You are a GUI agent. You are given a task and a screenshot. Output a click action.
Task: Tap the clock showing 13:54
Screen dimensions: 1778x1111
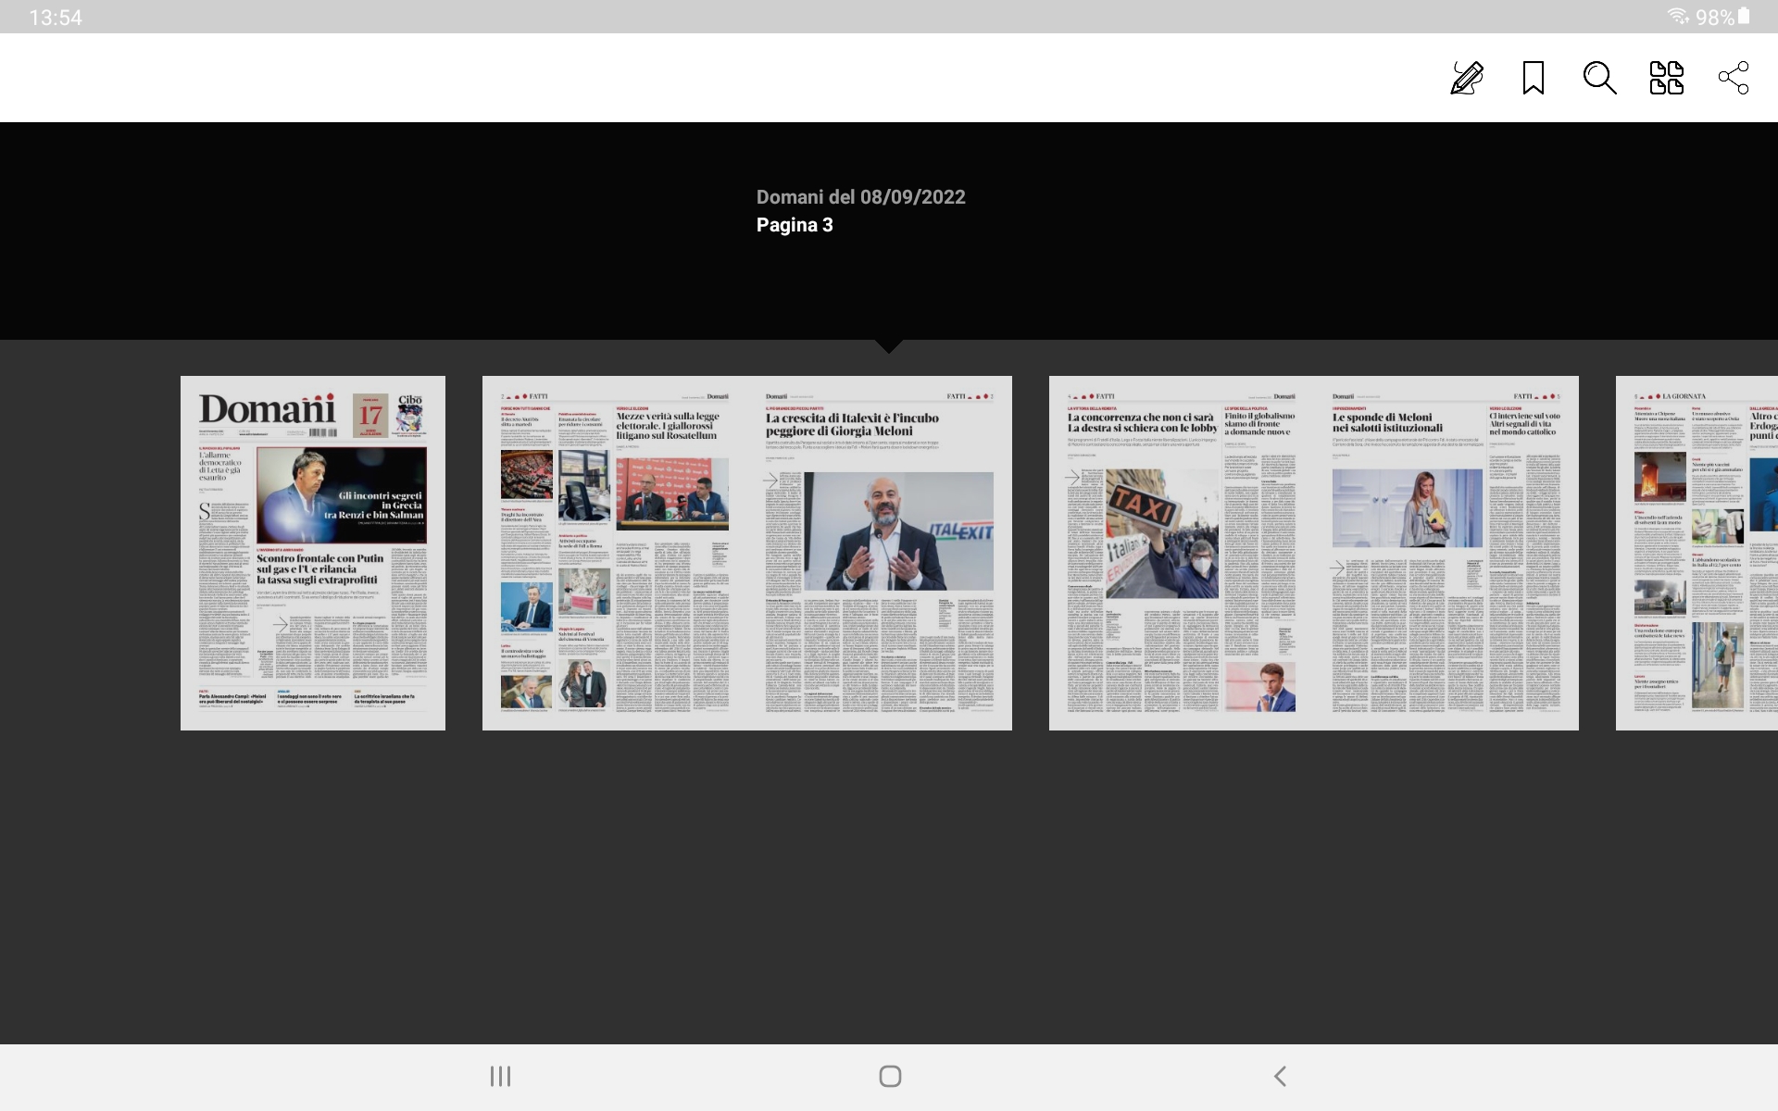click(x=56, y=18)
